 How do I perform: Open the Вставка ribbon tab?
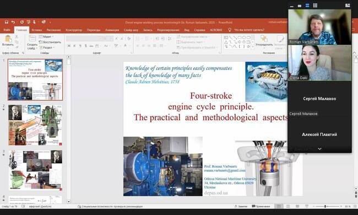tap(37, 30)
